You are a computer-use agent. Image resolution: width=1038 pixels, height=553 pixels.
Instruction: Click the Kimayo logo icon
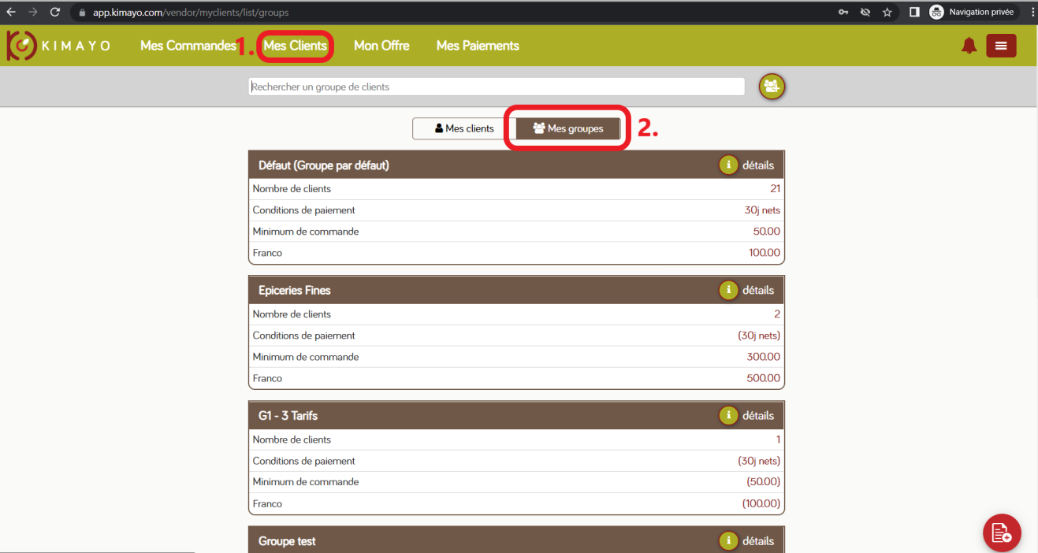point(20,46)
